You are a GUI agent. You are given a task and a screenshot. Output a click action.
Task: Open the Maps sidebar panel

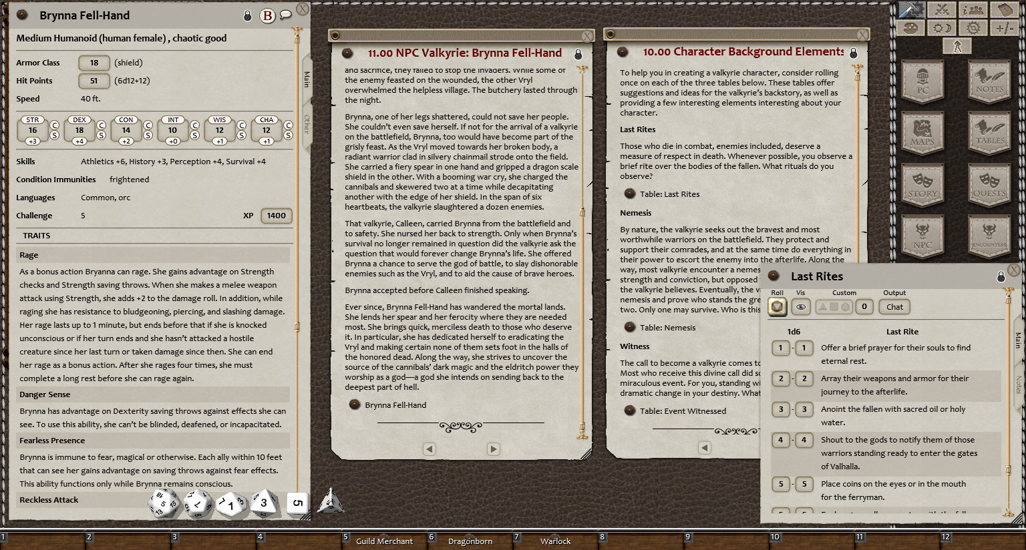coord(922,133)
